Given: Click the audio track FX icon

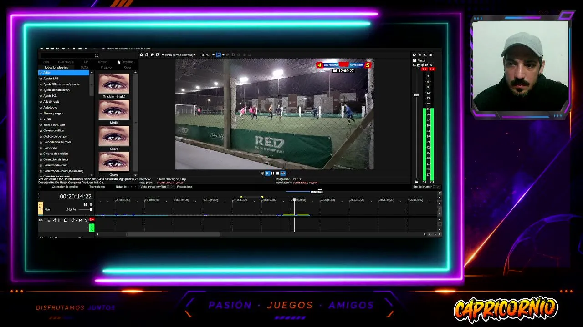Looking at the screenshot, I should click(x=65, y=220).
